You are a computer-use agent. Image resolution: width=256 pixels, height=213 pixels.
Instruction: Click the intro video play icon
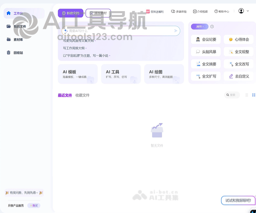point(195,12)
